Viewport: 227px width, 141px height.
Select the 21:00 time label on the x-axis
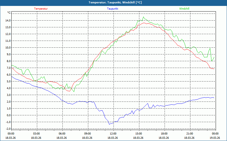pyautogui.click(x=190, y=134)
